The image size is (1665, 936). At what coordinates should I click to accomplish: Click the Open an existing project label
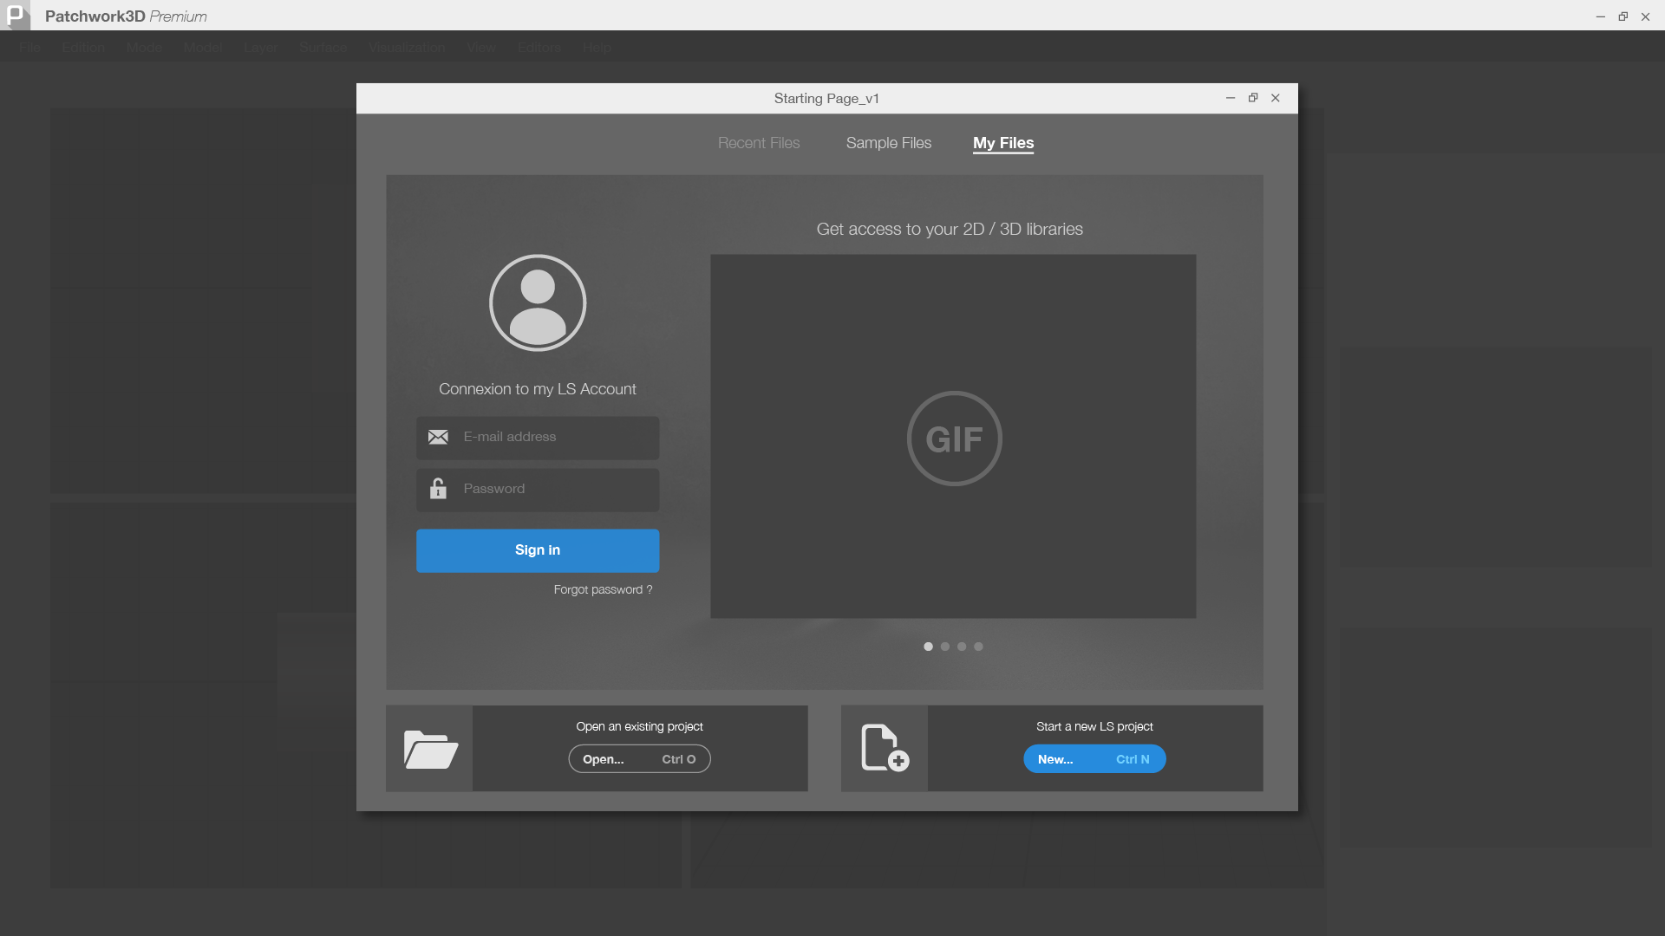(x=639, y=726)
